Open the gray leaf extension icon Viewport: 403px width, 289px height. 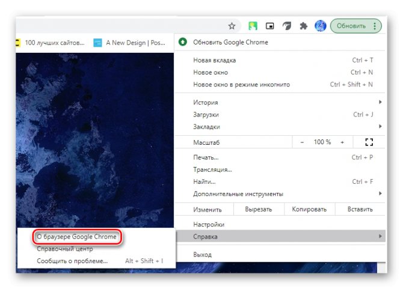coord(287,26)
